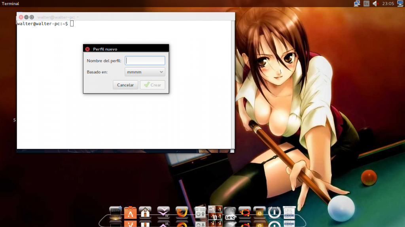Open the network connections indicator
405x227 pixels.
pos(357,3)
